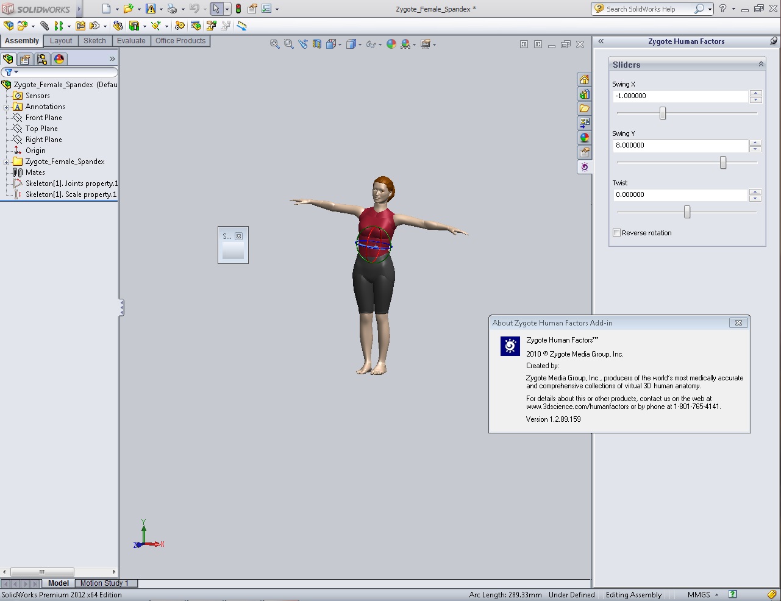The width and height of the screenshot is (781, 601).
Task: Switch to the Sketch tab
Action: (95, 41)
